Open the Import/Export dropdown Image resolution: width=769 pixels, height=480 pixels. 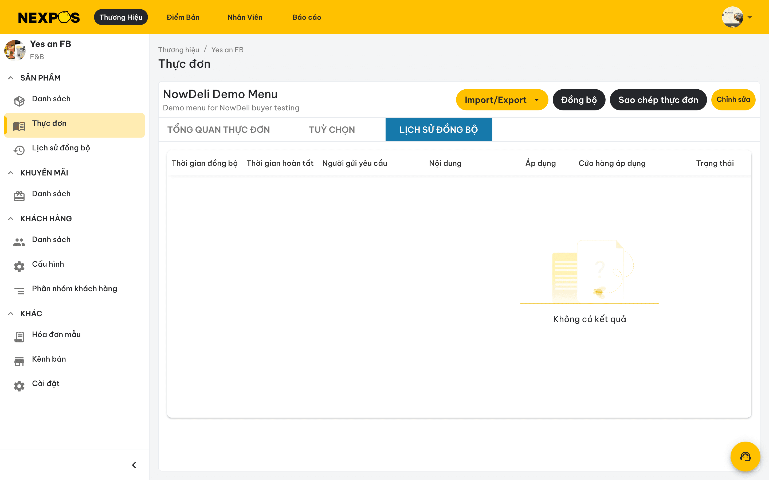click(502, 100)
